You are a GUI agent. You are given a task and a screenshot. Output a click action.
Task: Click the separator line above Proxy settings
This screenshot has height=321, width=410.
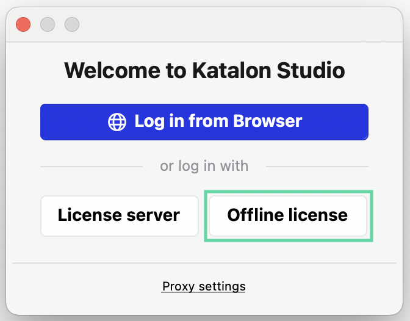pyautogui.click(x=204, y=263)
